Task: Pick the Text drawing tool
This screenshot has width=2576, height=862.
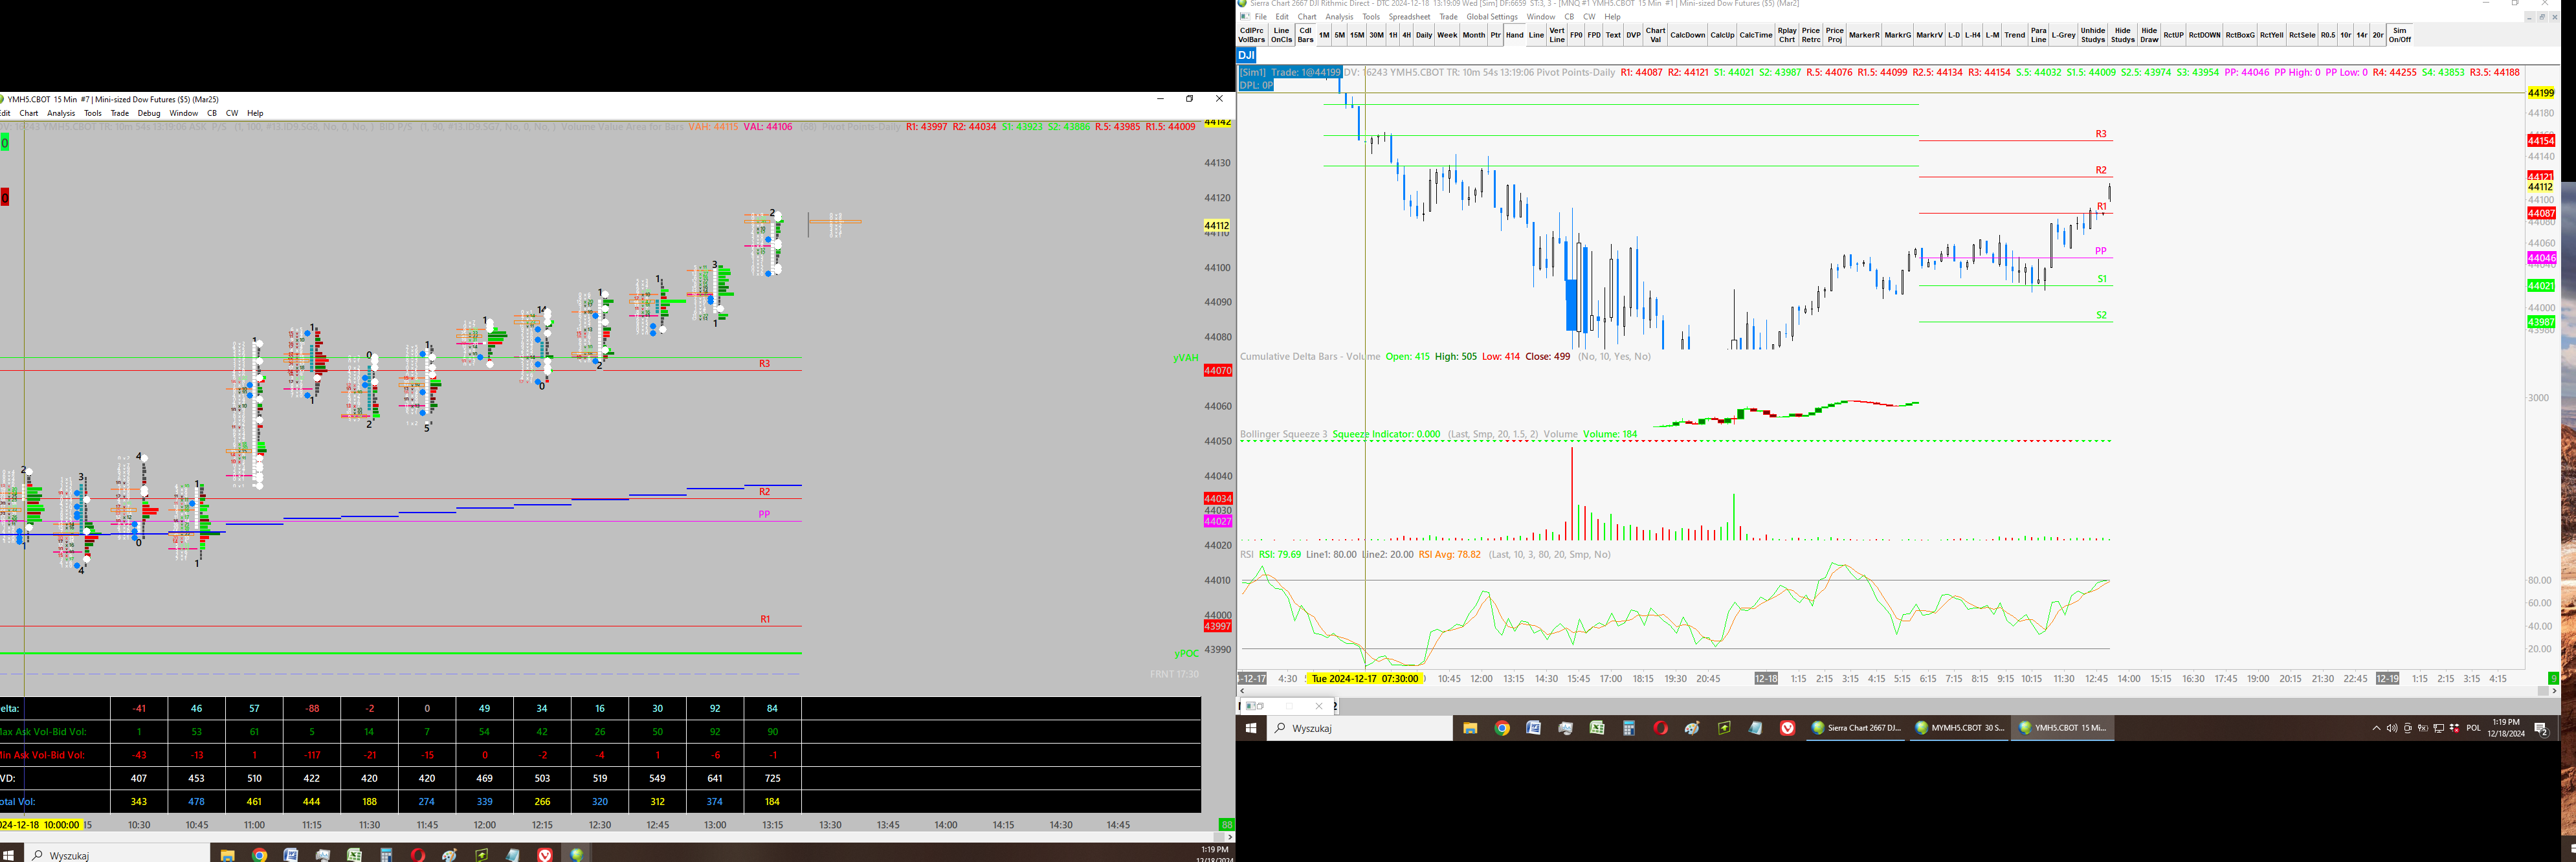Action: click(1613, 35)
